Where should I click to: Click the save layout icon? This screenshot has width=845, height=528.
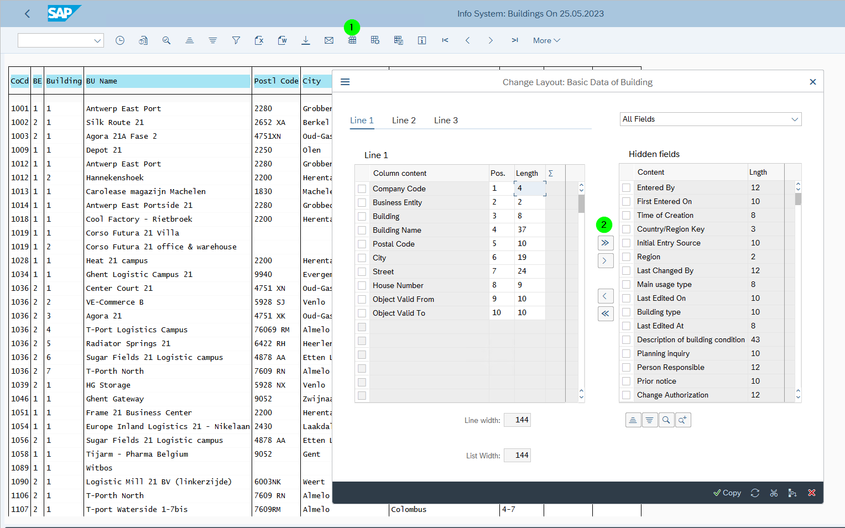[x=399, y=40]
